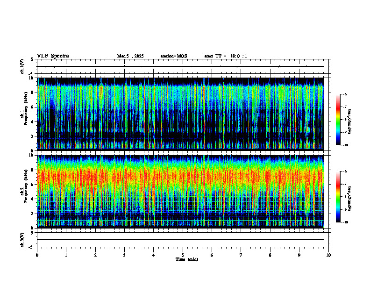The width and height of the screenshot is (370, 286).
Task: Click the ch.1 waveform trace panel
Action: coord(183,66)
